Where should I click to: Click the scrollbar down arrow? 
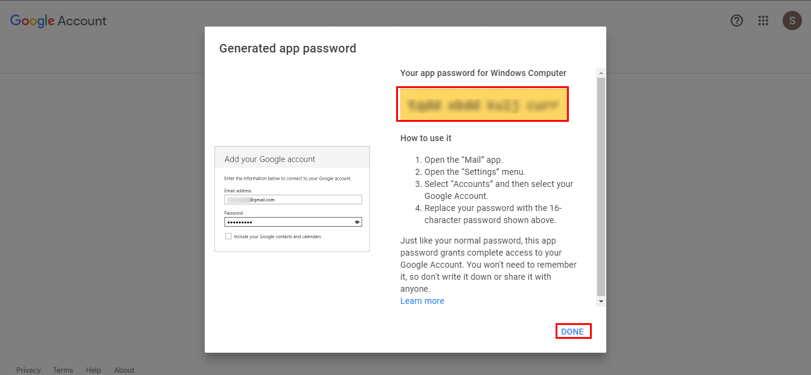(600, 301)
